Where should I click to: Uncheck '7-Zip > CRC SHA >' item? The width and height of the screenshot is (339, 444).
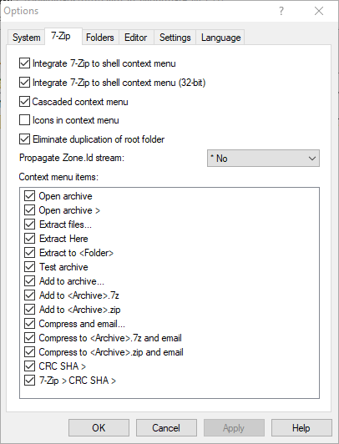click(x=29, y=381)
